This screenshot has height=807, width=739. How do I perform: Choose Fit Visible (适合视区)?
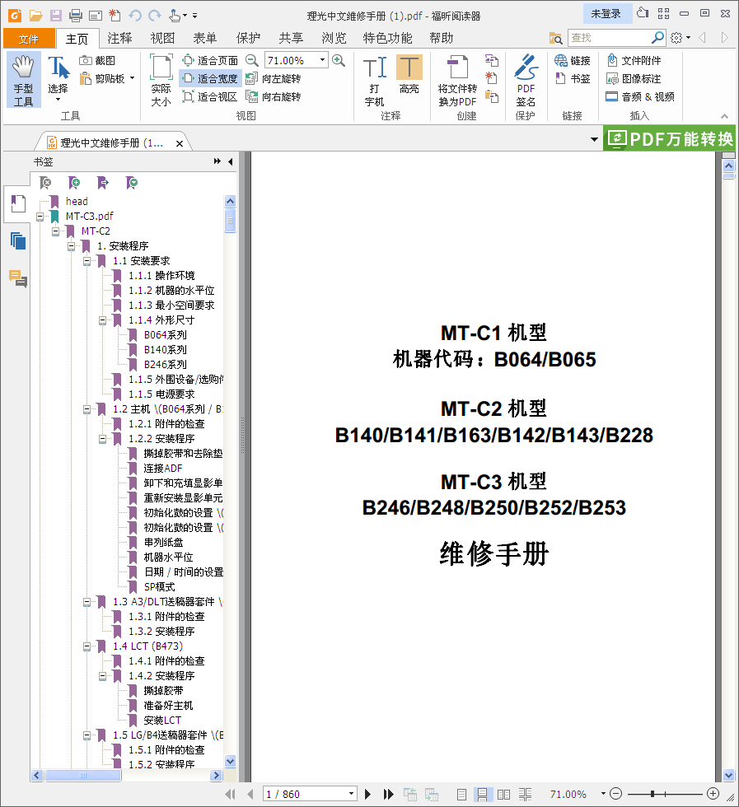click(209, 97)
